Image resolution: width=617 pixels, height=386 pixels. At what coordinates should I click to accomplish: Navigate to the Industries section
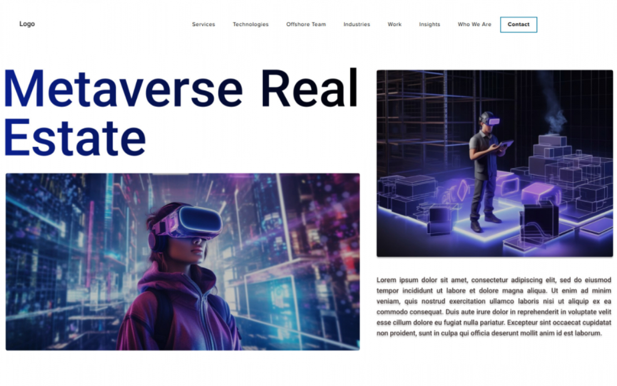click(357, 24)
